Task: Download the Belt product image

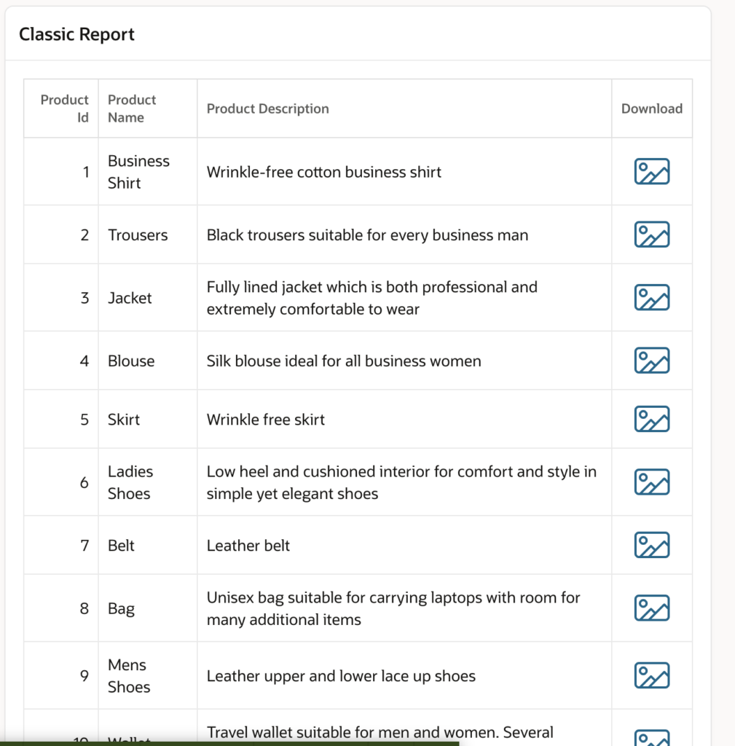Action: [651, 546]
